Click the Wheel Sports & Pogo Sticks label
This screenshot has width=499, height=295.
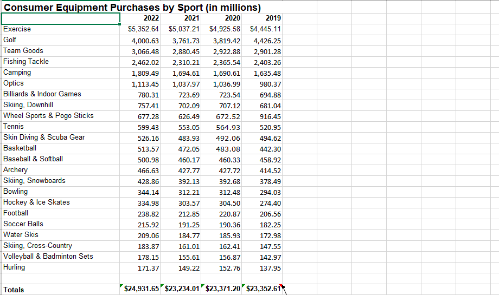(x=49, y=116)
